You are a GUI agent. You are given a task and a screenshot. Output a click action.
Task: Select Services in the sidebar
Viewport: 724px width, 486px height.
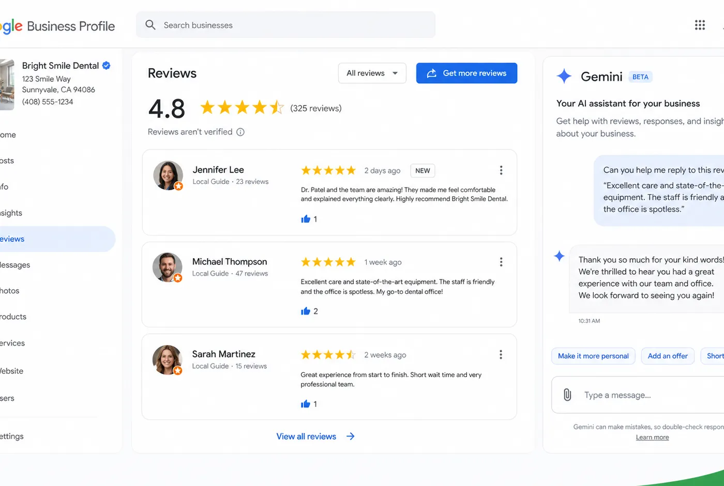pyautogui.click(x=12, y=343)
